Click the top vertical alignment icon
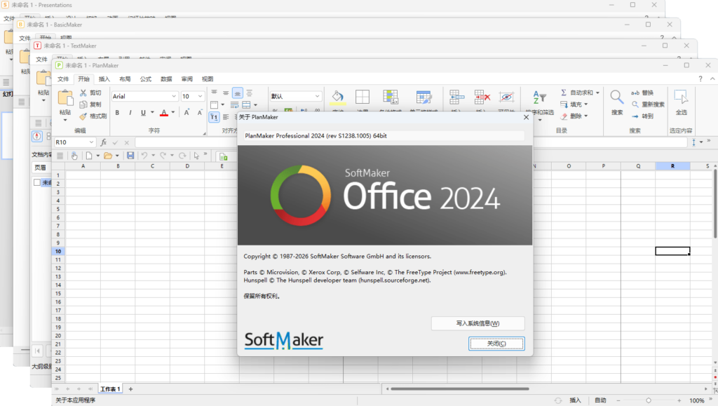 click(214, 93)
